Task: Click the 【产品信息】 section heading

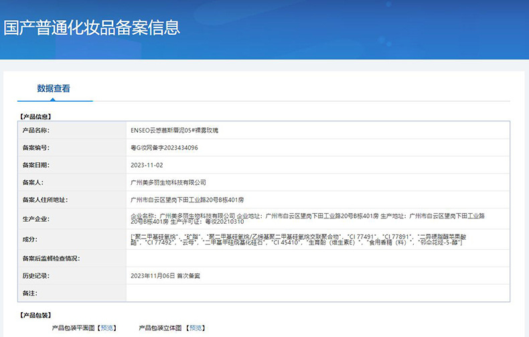Action: pyautogui.click(x=35, y=117)
